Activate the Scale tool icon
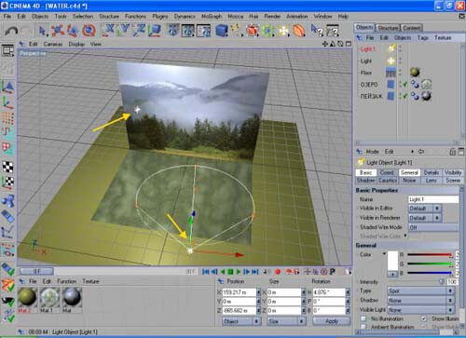 [x=74, y=31]
